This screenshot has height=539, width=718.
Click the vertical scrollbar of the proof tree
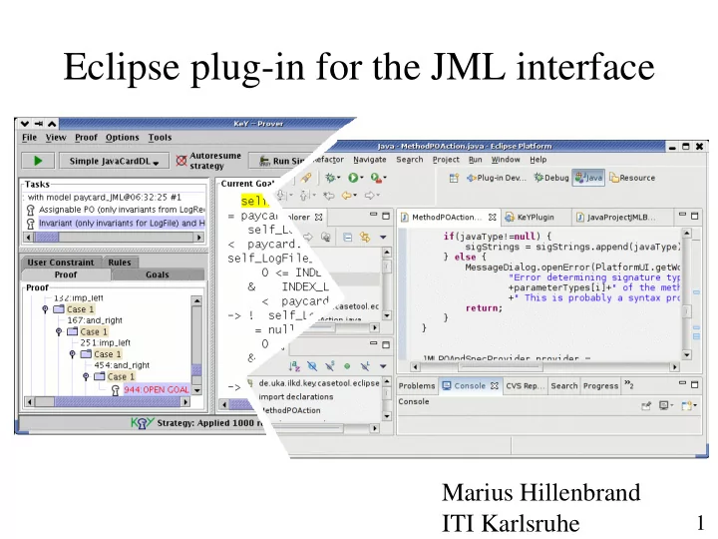196,345
